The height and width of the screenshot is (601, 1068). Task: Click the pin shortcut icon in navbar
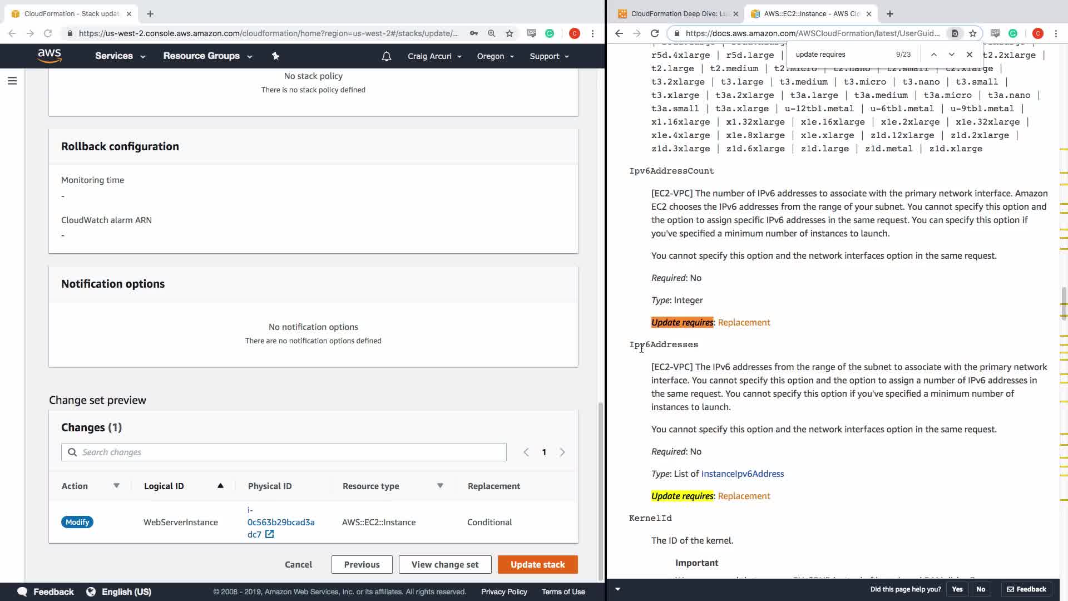point(275,56)
